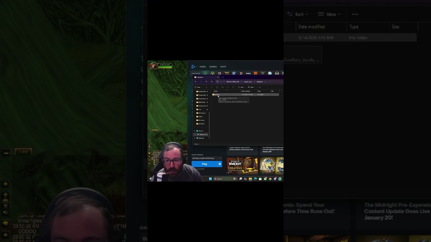Click the blue Play button
The width and height of the screenshot is (431, 242).
point(204,164)
